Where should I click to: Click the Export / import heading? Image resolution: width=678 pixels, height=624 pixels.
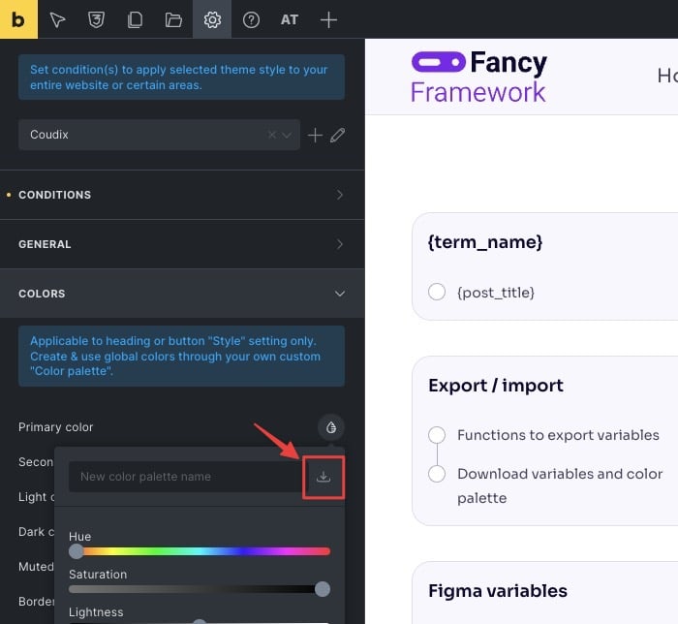[496, 386]
